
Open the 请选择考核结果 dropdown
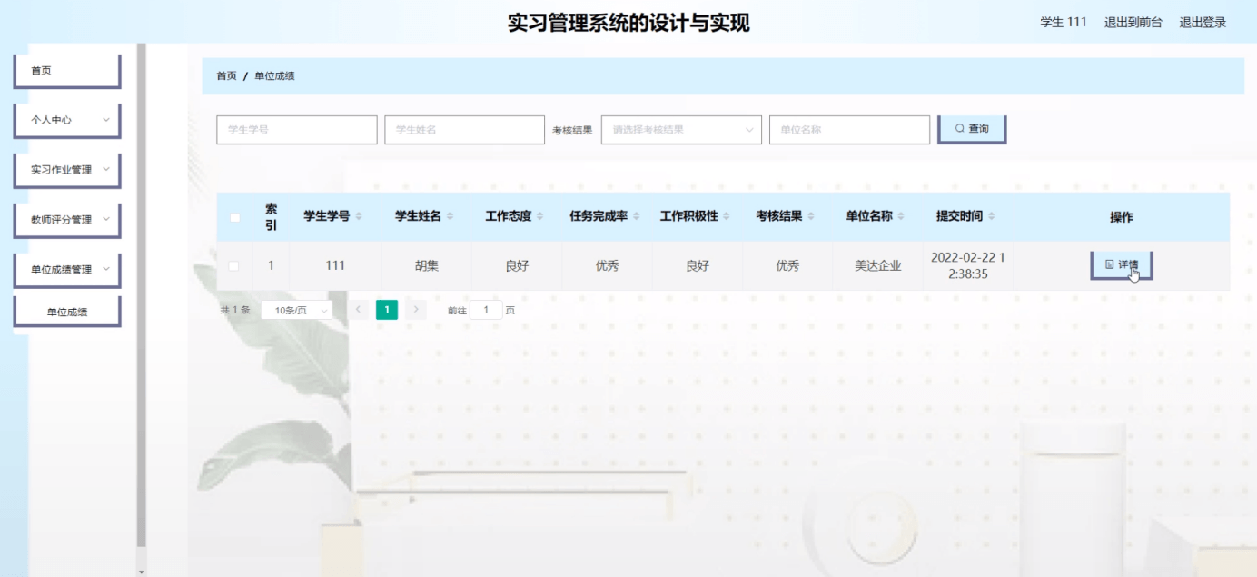pyautogui.click(x=681, y=130)
